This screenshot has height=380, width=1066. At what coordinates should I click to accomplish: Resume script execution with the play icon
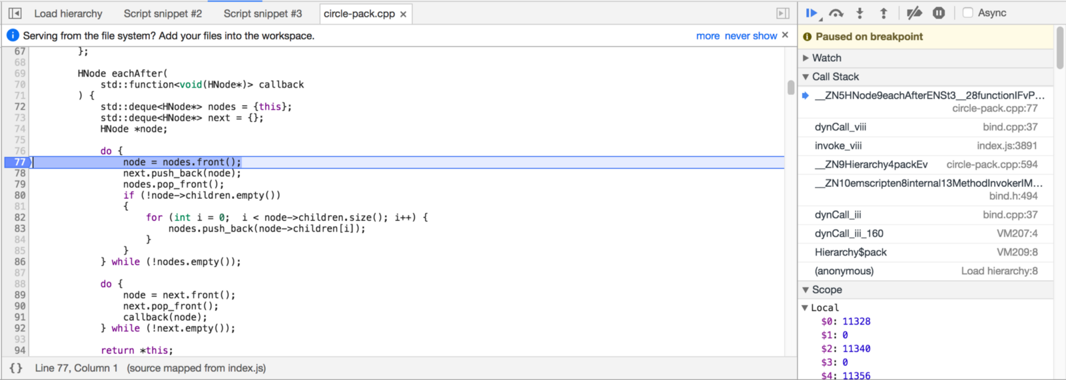[811, 13]
